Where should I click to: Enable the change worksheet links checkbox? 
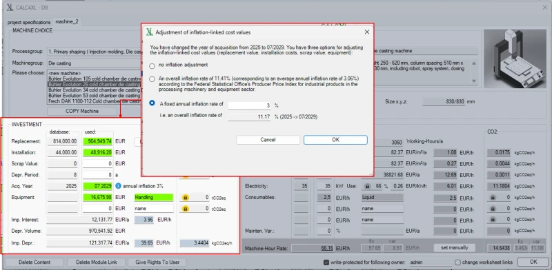point(457,262)
